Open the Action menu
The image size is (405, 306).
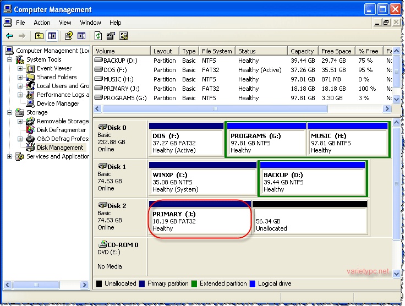(x=42, y=23)
